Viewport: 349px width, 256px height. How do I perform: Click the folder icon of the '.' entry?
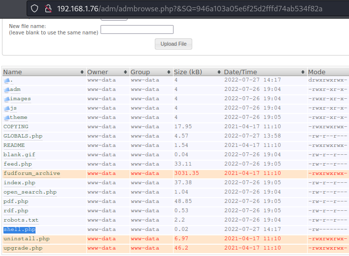coord(7,80)
